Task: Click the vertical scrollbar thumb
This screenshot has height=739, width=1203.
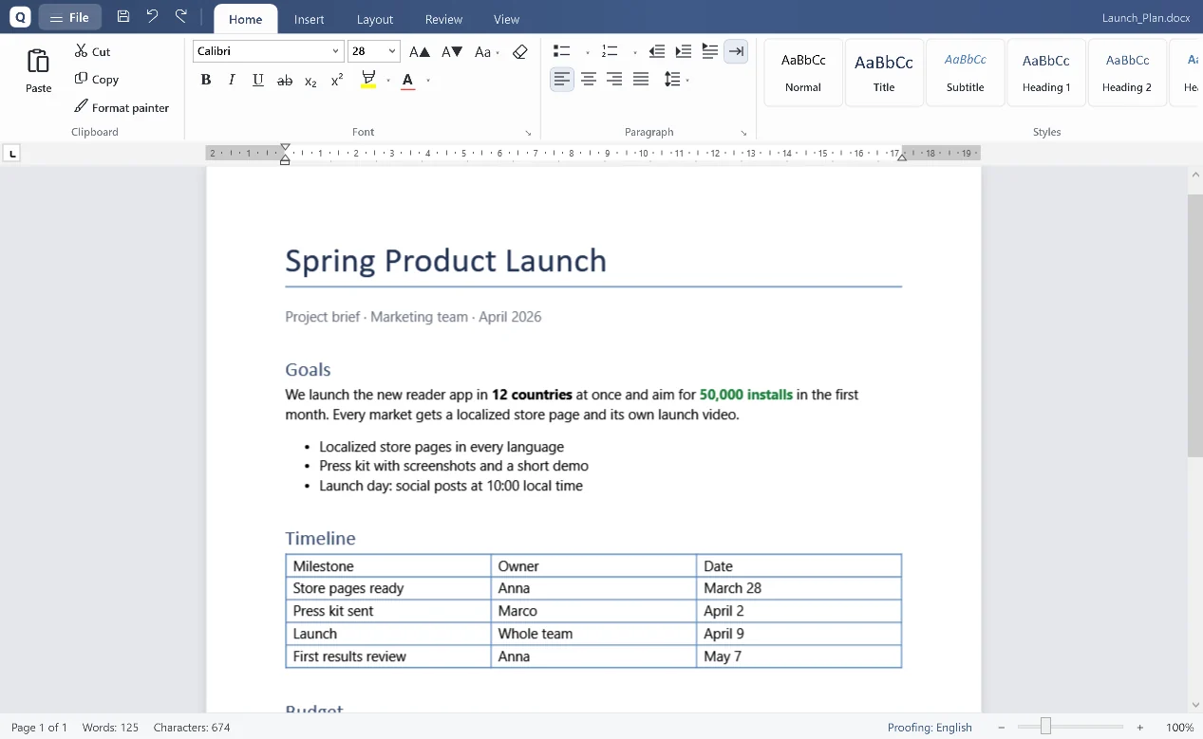Action: tap(1195, 325)
